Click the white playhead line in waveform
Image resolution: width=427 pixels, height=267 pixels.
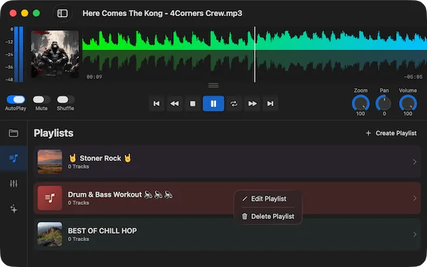[x=255, y=54]
